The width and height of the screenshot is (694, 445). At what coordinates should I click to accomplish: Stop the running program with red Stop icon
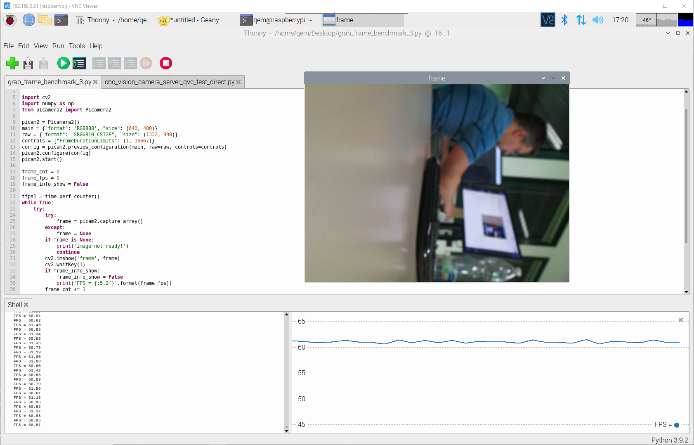pyautogui.click(x=166, y=63)
